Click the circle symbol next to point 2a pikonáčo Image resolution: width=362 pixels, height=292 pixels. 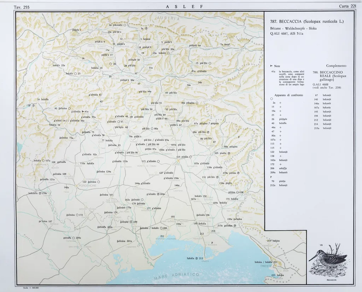[125, 25]
